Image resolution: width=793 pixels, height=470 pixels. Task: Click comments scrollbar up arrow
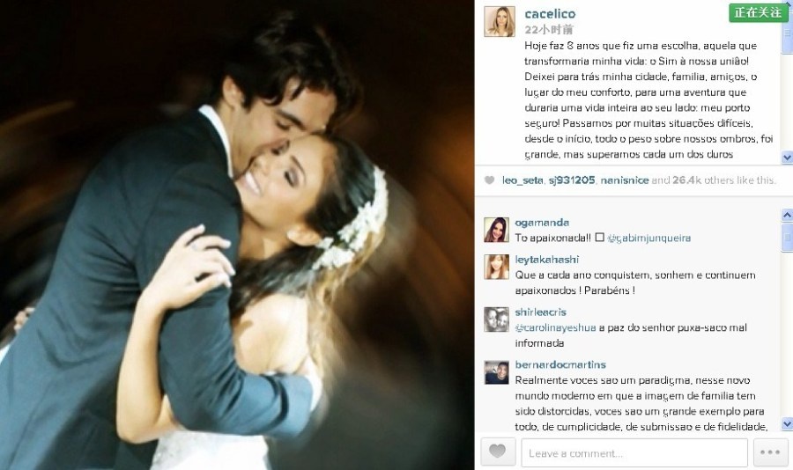(787, 215)
